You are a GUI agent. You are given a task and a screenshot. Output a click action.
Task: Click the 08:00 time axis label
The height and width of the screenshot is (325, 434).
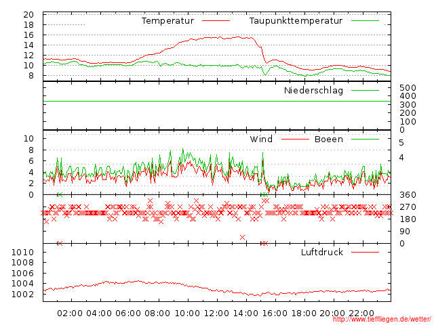point(157,313)
